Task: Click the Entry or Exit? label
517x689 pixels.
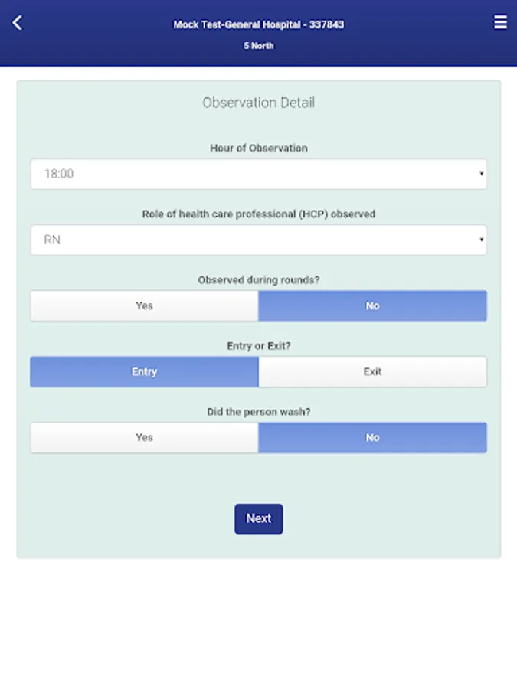Action: [258, 346]
